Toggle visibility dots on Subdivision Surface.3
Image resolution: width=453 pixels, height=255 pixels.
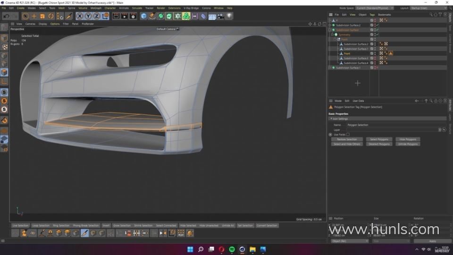point(375,58)
